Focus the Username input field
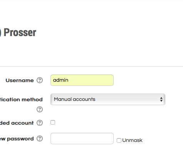 click(82, 80)
